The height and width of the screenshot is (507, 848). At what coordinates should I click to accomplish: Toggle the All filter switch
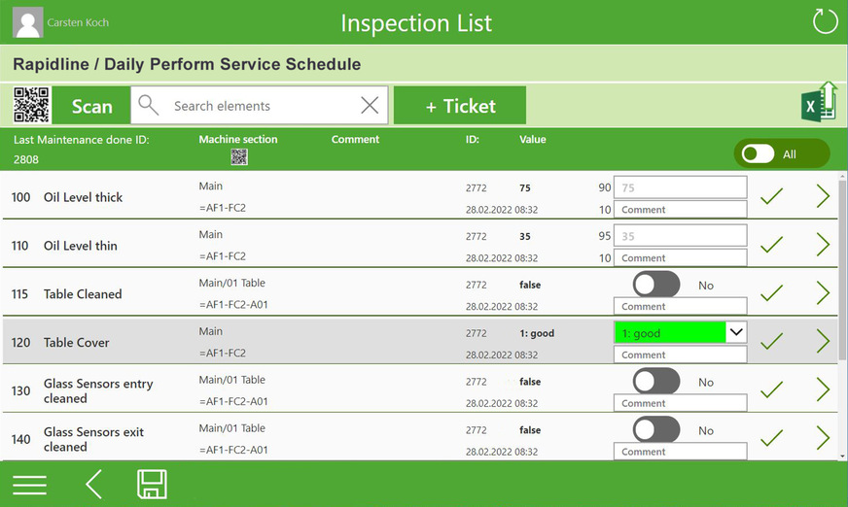[x=759, y=153]
